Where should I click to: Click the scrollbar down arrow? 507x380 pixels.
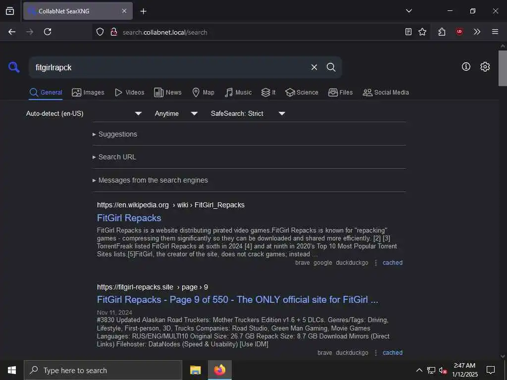[503, 356]
